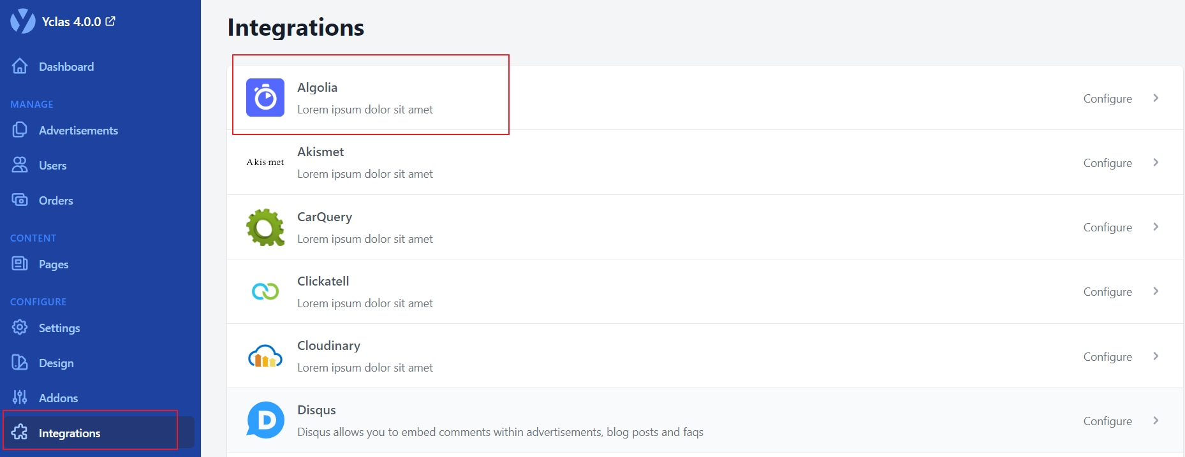Open the Design sidebar entry
Screen dimensions: 1185x457
click(57, 363)
